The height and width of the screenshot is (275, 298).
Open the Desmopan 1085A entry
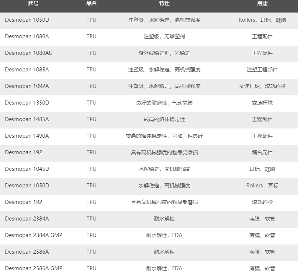(27, 70)
